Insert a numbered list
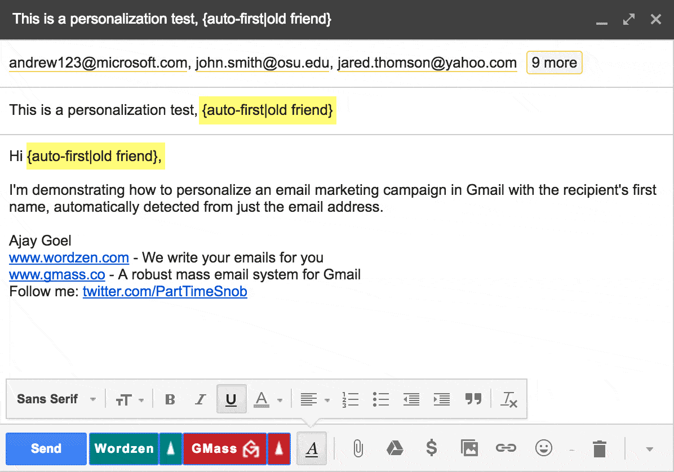The image size is (674, 472). 350,399
